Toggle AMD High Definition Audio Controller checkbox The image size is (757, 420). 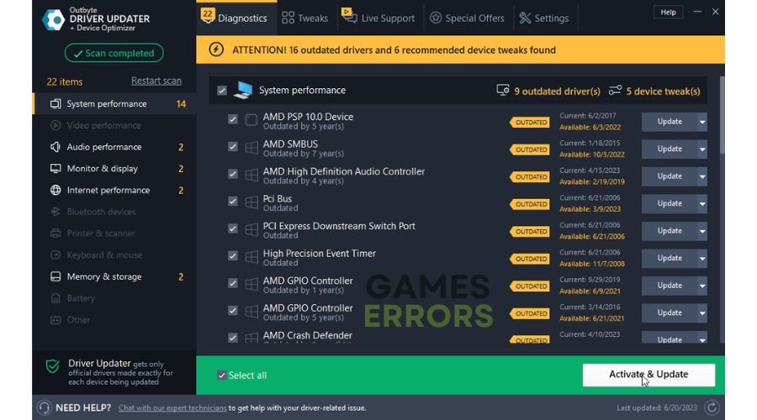click(233, 174)
